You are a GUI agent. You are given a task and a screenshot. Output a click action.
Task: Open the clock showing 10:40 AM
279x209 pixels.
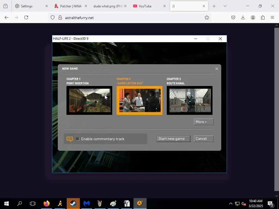click(x=256, y=204)
